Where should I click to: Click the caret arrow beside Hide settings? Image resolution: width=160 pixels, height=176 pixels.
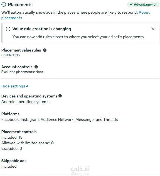[x=27, y=86]
